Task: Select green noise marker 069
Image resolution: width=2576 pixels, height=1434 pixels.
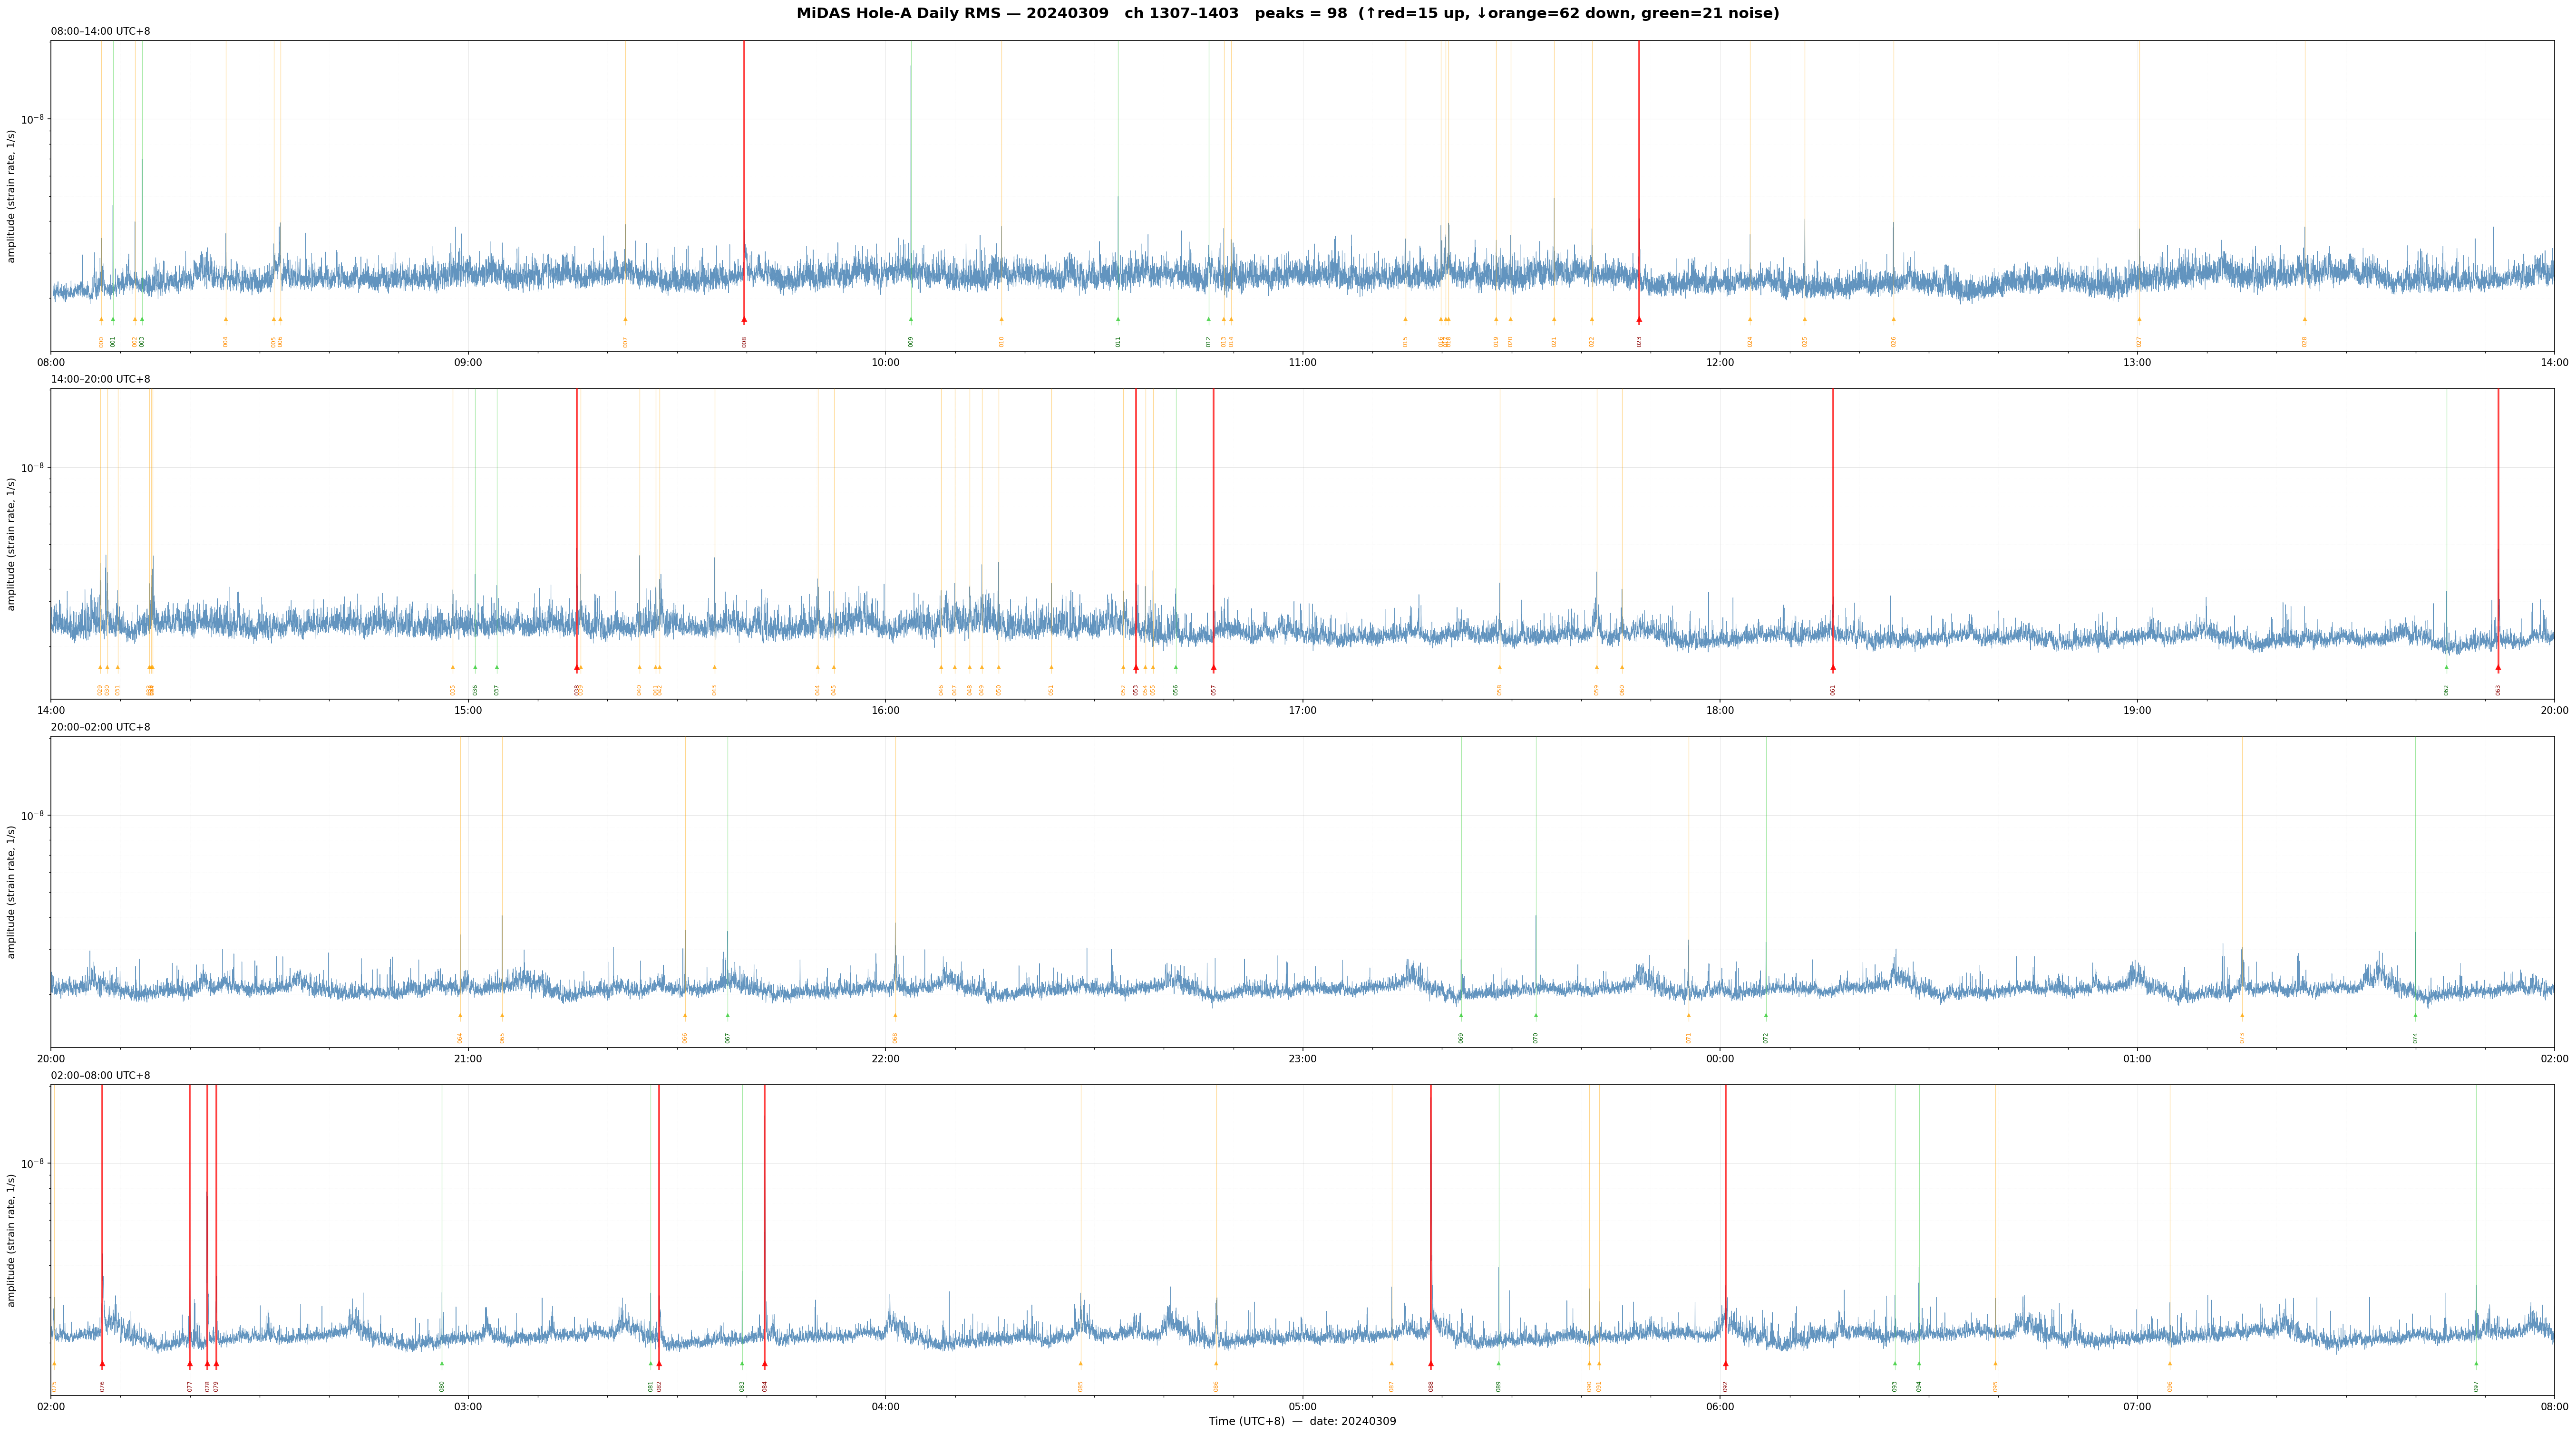Action: [1461, 1015]
